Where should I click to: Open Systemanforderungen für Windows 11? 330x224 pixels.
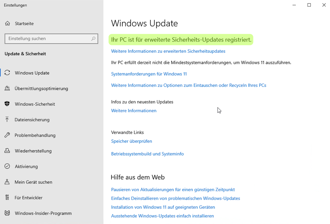tap(149, 74)
